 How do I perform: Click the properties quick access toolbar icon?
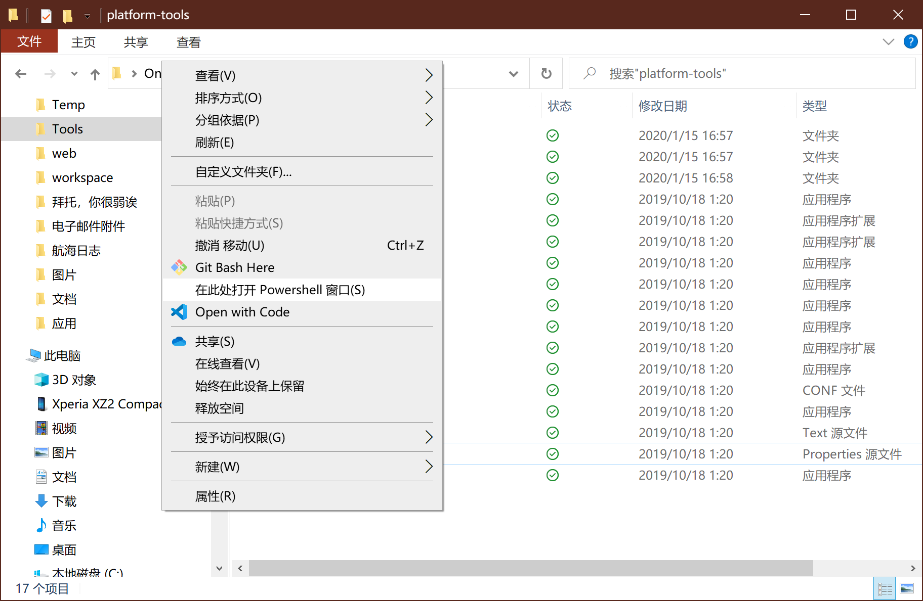click(46, 15)
